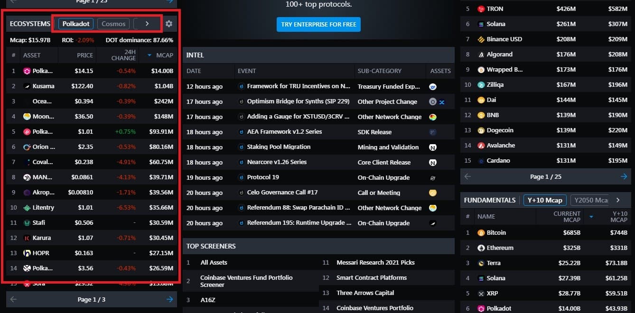Click Terra icon in Fundamentals table
The height and width of the screenshot is (313, 635).
coord(481,263)
